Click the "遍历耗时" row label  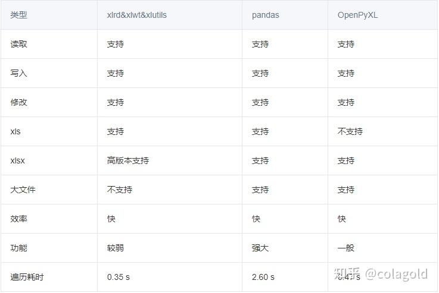27,277
